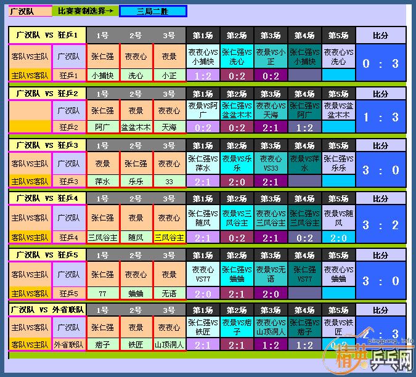416x377 pixels.
Task: Click the 3 : 0 total score for 狂乒3
Action: (381, 169)
